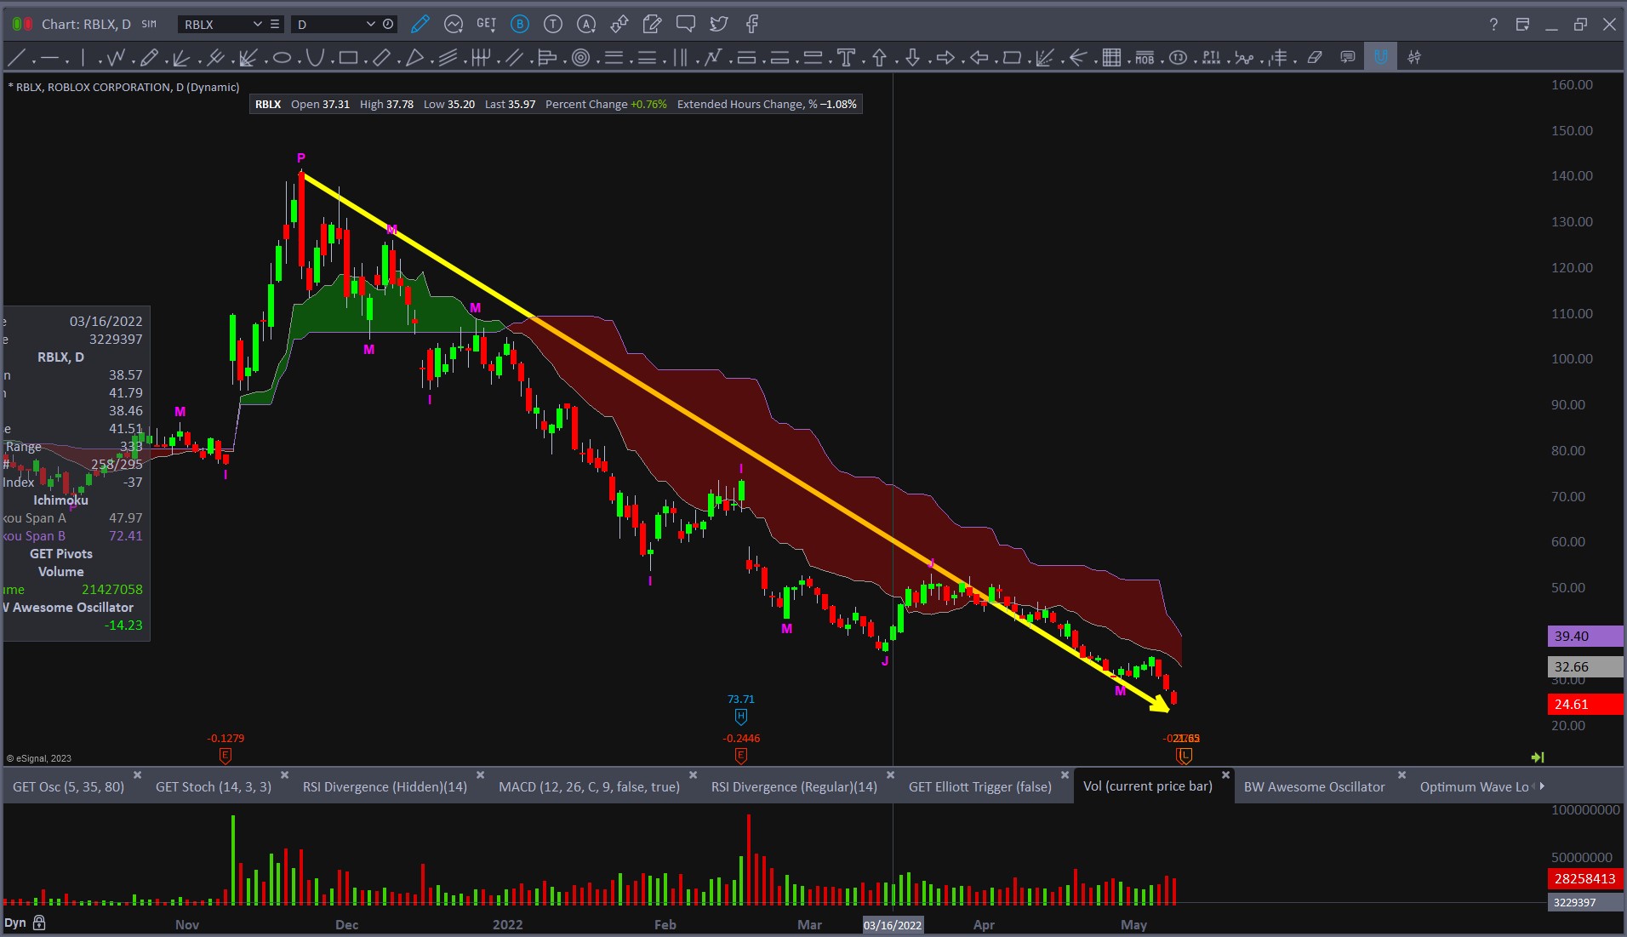Image resolution: width=1627 pixels, height=937 pixels.
Task: Select the PTI tool
Action: coord(1211,58)
